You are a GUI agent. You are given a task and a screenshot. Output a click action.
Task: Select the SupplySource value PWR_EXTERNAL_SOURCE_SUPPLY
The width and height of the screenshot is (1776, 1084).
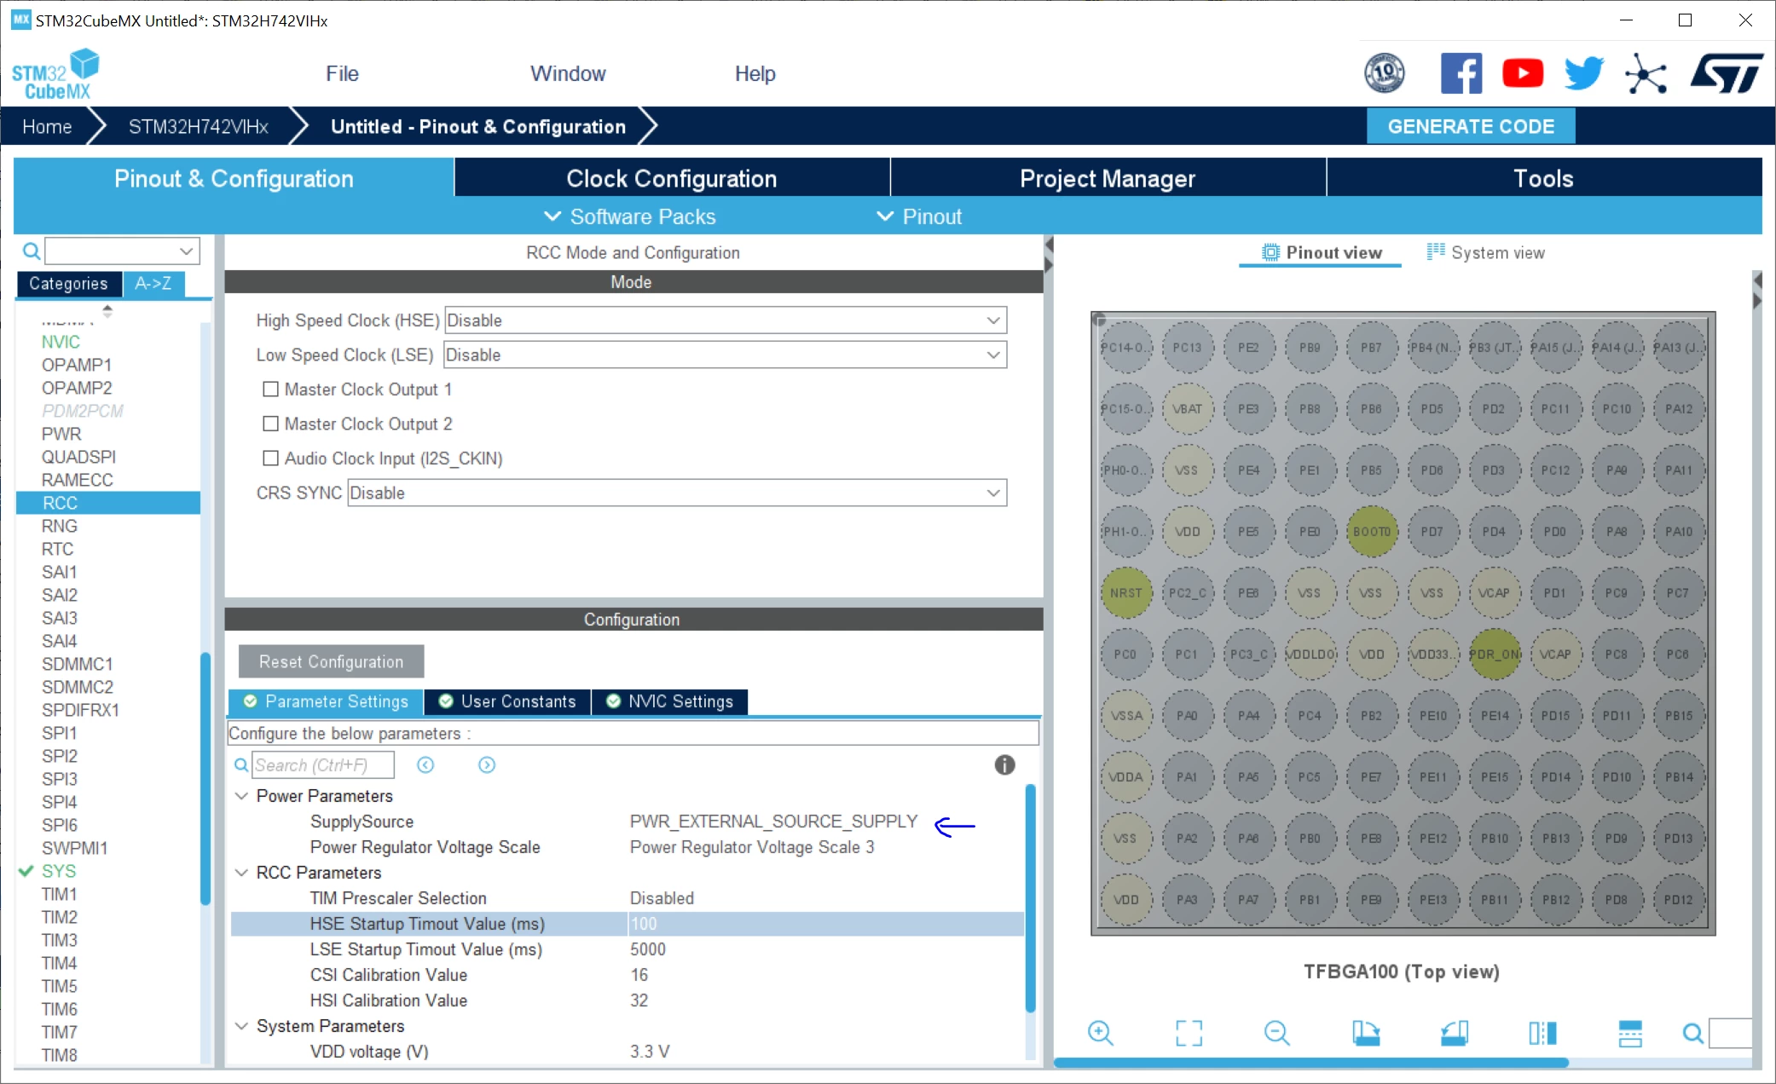pos(773,822)
